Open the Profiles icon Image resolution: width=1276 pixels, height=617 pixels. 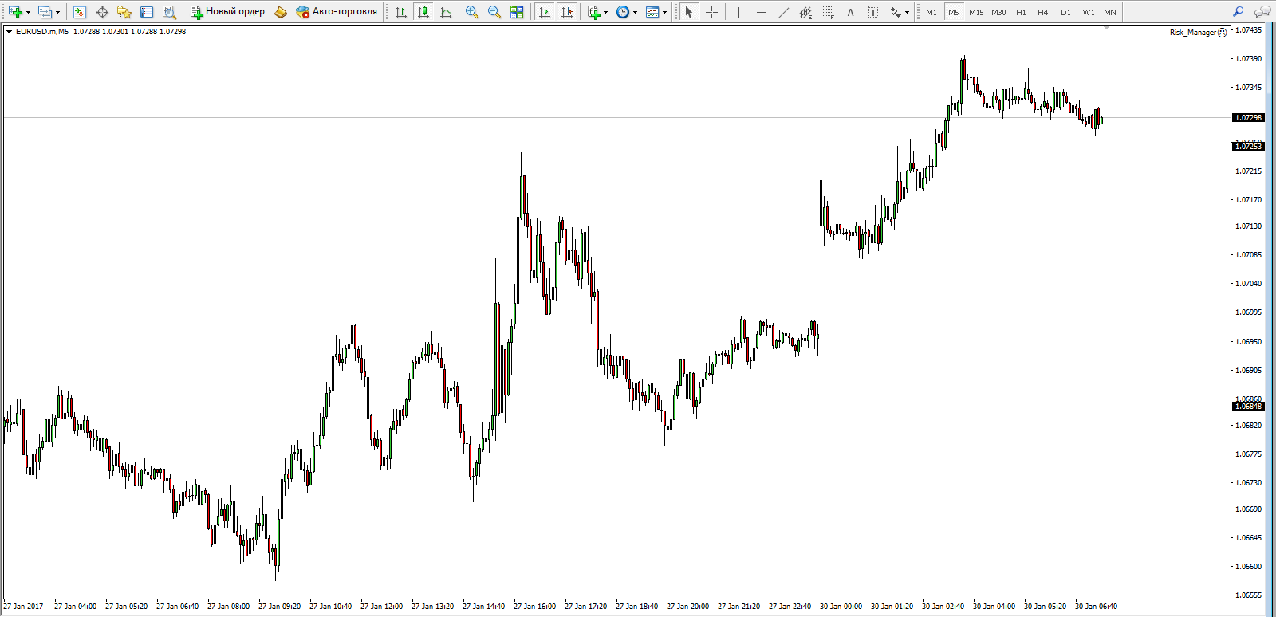click(x=45, y=12)
